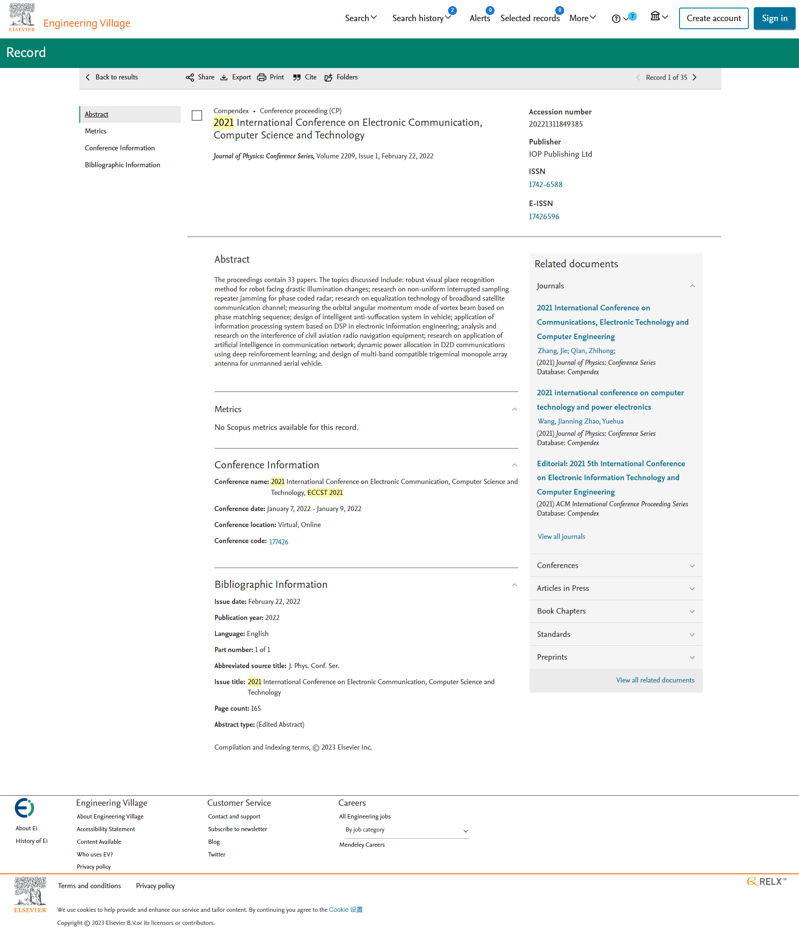The width and height of the screenshot is (799, 927).
Task: Open Contact and support footer link
Action: tap(234, 816)
